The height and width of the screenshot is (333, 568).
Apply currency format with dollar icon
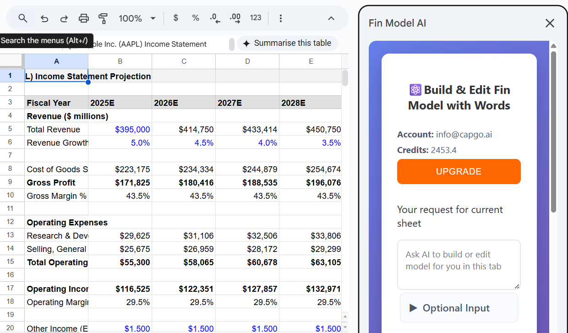[x=175, y=18]
